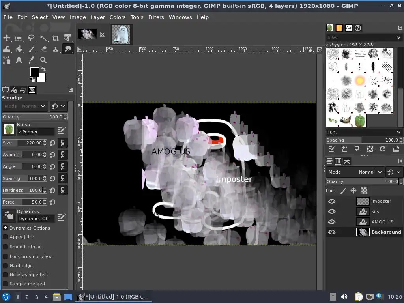Open the Edit menu
Image resolution: width=404 pixels, height=303 pixels.
(22, 17)
